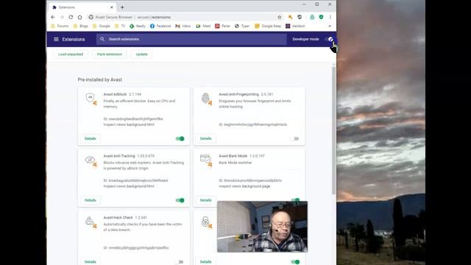This screenshot has width=471, height=265.
Task: Open Details for Avast Anti-Fingerprinting
Action: [x=206, y=138]
